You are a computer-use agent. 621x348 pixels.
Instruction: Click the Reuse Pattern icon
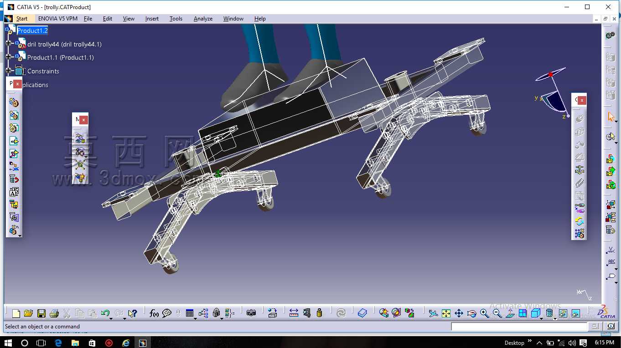(579, 234)
